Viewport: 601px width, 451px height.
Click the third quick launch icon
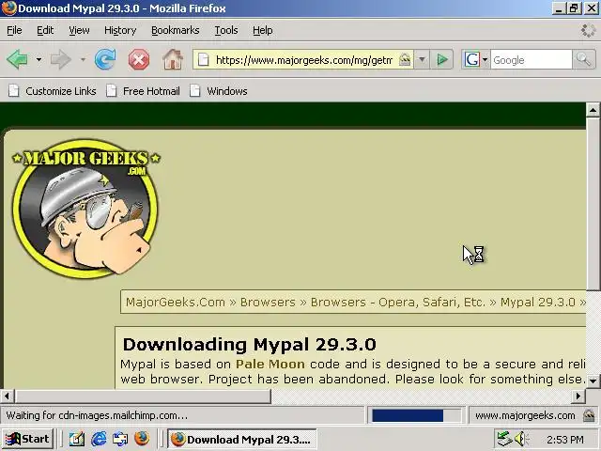[x=120, y=439]
